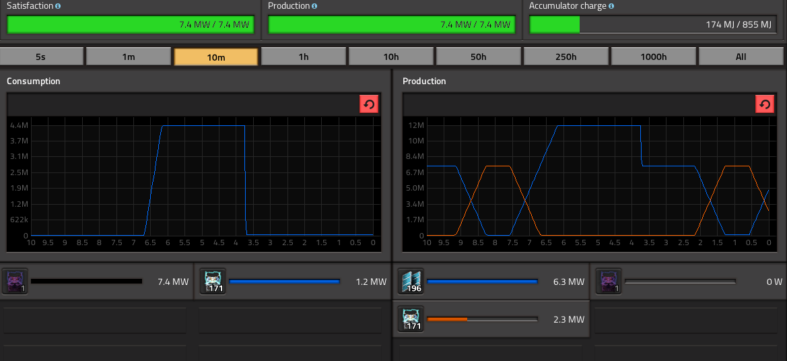Screen dimensions: 787x361
Task: Reset the Consumption graph with red button
Action: click(x=369, y=104)
